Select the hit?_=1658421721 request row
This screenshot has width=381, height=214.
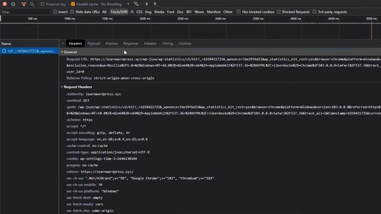(29, 51)
